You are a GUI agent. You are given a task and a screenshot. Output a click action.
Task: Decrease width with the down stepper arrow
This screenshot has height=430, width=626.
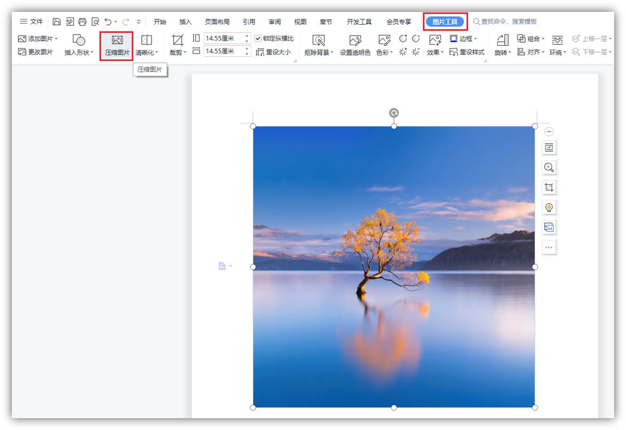(x=247, y=54)
